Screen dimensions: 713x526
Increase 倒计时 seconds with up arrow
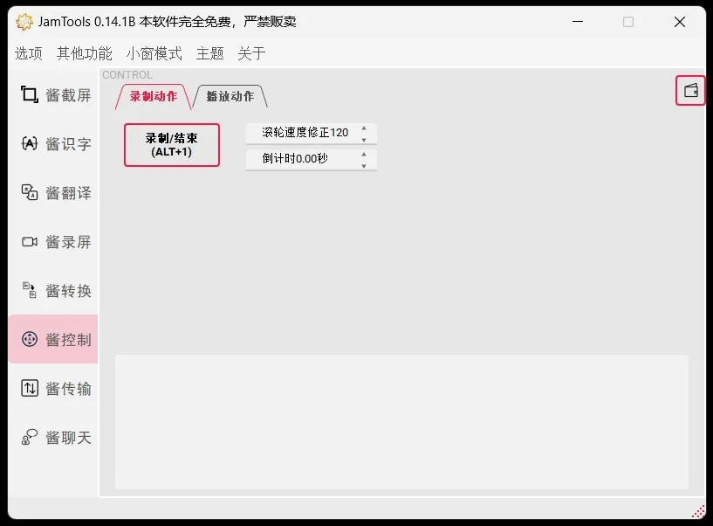click(x=364, y=155)
